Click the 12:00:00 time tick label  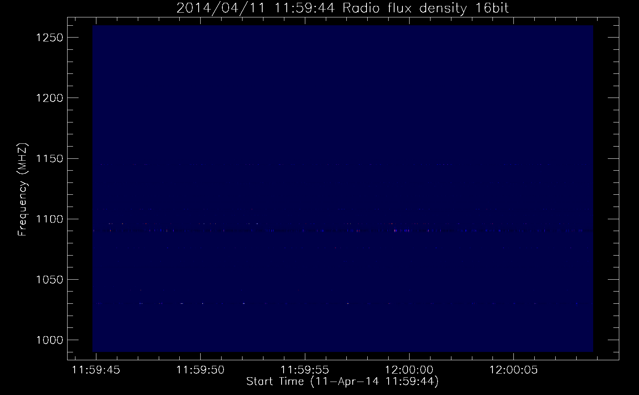pyautogui.click(x=409, y=370)
